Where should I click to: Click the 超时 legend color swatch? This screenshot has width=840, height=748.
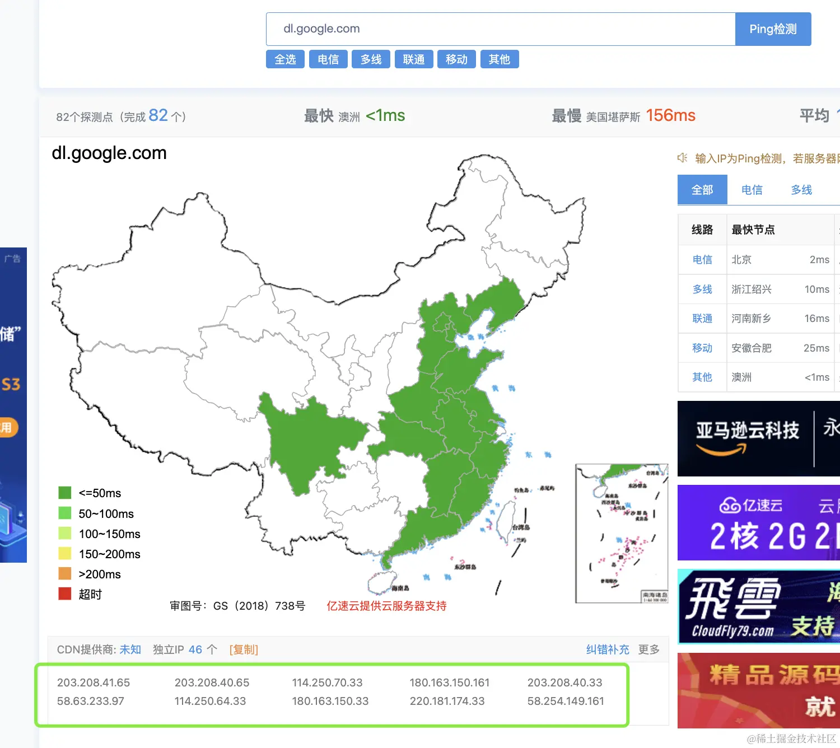point(65,594)
